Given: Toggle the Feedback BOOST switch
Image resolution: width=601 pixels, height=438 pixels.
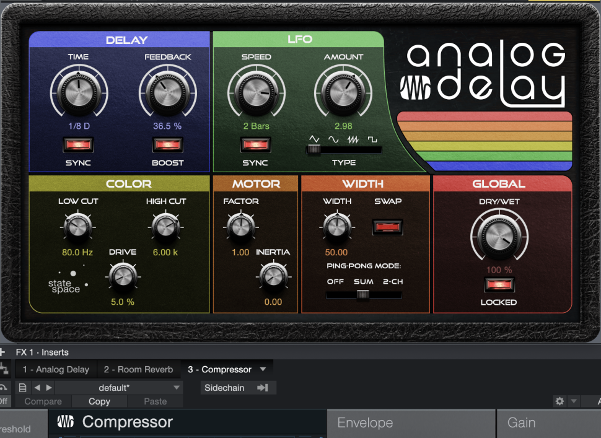Looking at the screenshot, I should pyautogui.click(x=167, y=146).
